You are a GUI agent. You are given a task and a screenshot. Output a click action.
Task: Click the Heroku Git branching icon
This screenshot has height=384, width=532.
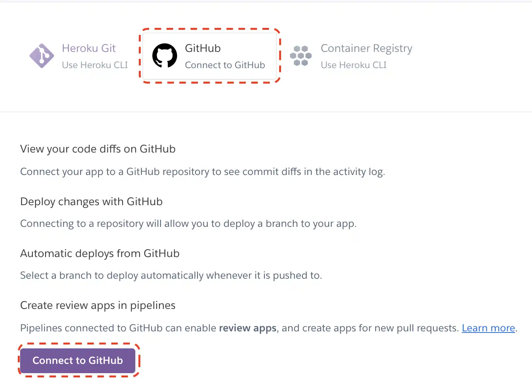pos(42,56)
